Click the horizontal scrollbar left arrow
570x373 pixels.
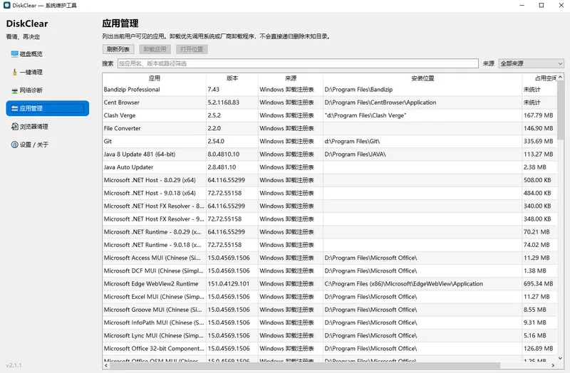(x=105, y=365)
